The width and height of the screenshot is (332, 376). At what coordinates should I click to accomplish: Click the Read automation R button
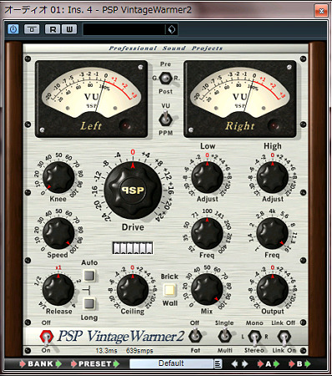click(53, 29)
